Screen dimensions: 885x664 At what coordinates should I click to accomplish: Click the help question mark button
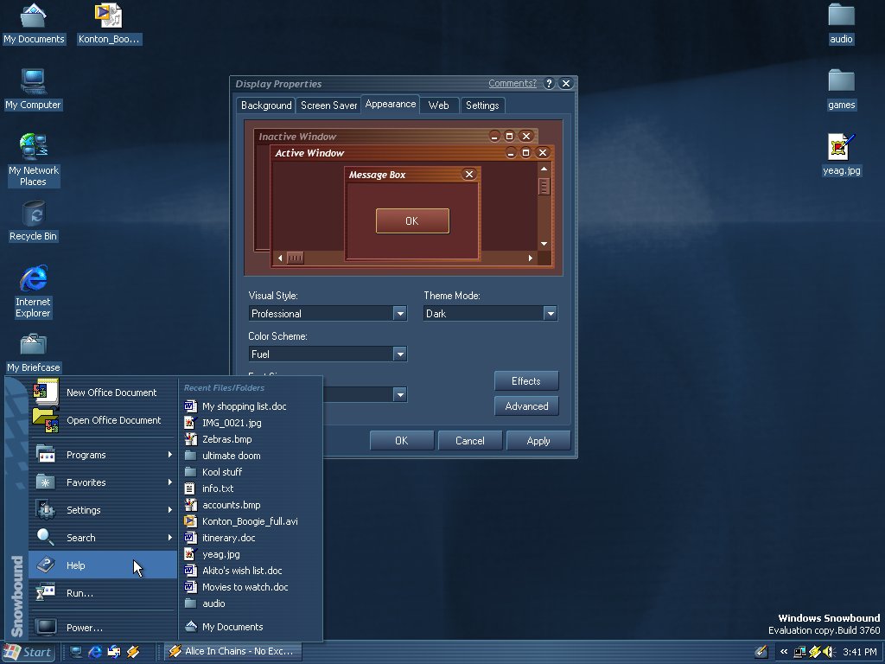click(549, 84)
